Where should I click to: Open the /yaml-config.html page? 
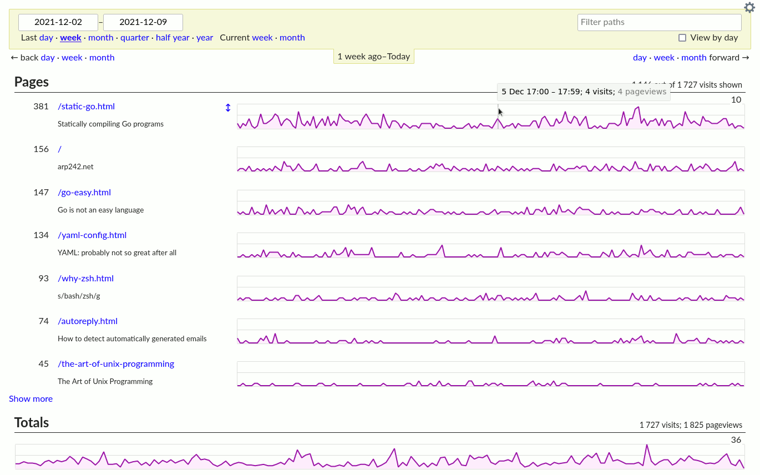coord(92,235)
